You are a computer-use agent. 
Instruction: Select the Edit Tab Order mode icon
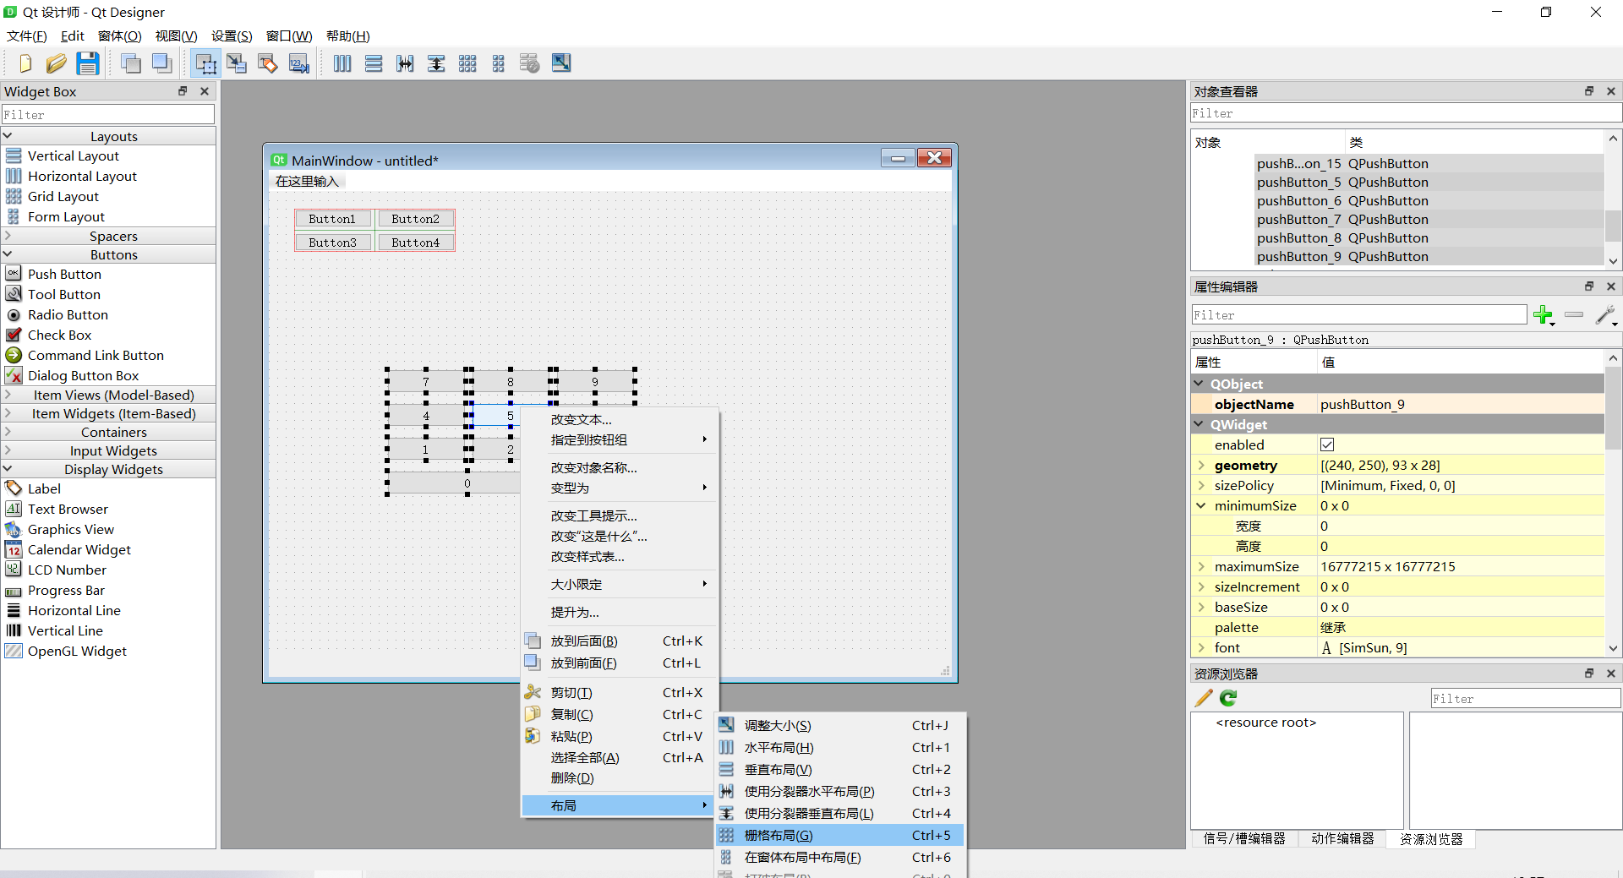click(x=299, y=63)
